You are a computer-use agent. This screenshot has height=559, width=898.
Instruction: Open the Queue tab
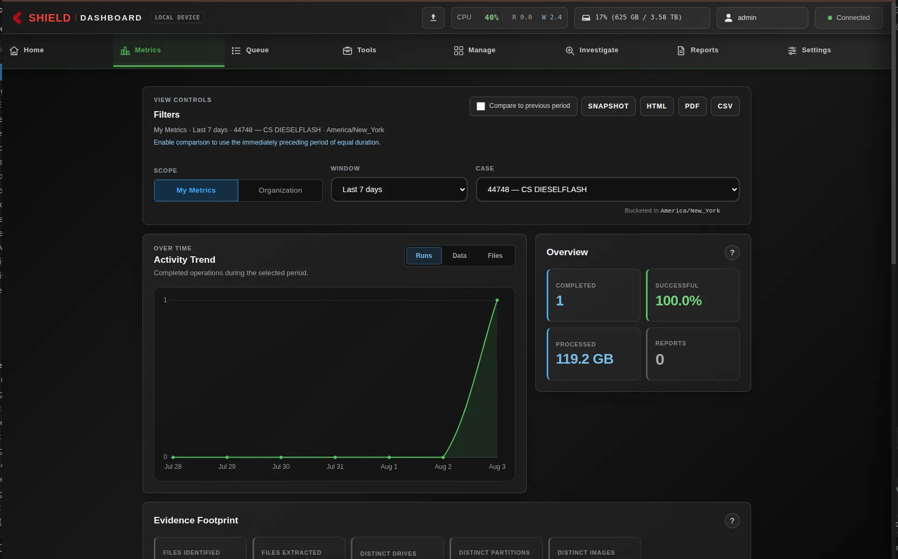pos(280,51)
